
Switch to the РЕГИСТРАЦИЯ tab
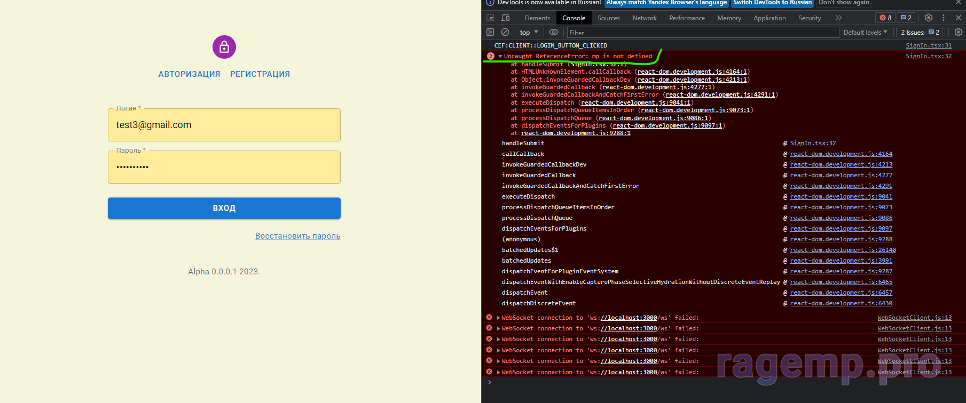[x=260, y=74]
